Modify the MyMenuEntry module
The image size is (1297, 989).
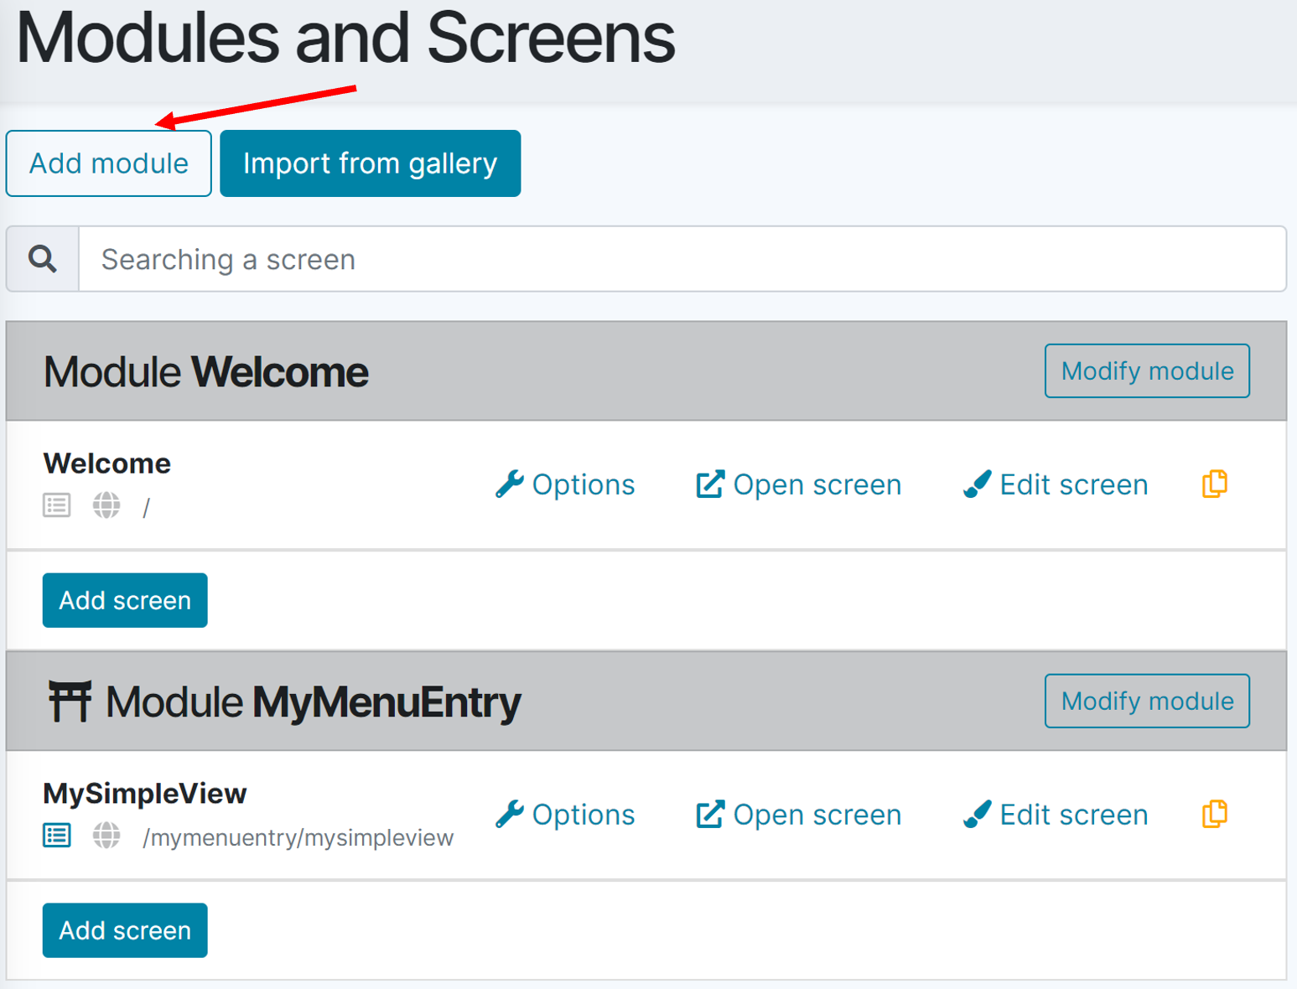(1146, 701)
